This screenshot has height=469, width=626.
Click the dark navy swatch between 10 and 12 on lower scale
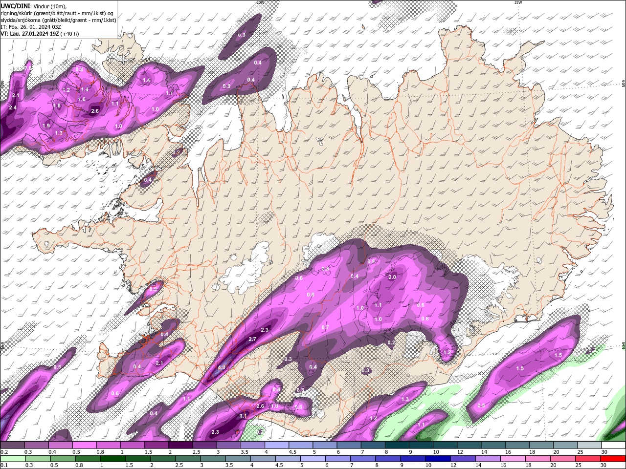[437, 458]
